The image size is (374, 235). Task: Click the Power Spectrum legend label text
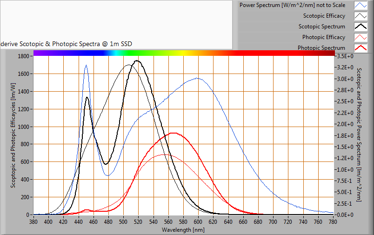tap(292, 6)
